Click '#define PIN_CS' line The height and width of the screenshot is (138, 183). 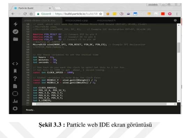tap(64, 40)
